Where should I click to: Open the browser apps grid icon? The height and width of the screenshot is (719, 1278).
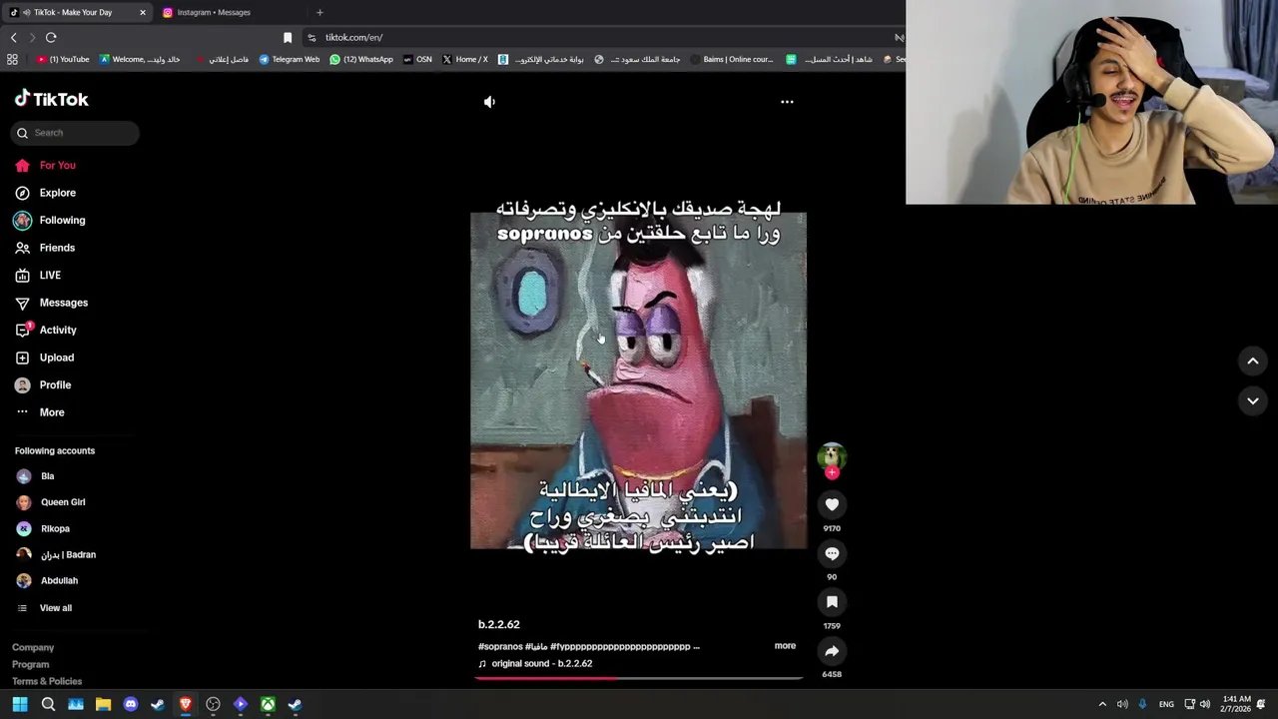tap(12, 60)
